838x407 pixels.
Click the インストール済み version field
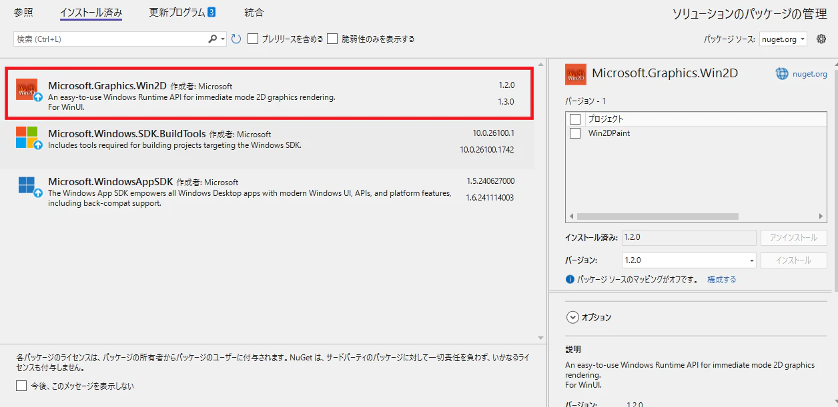689,237
